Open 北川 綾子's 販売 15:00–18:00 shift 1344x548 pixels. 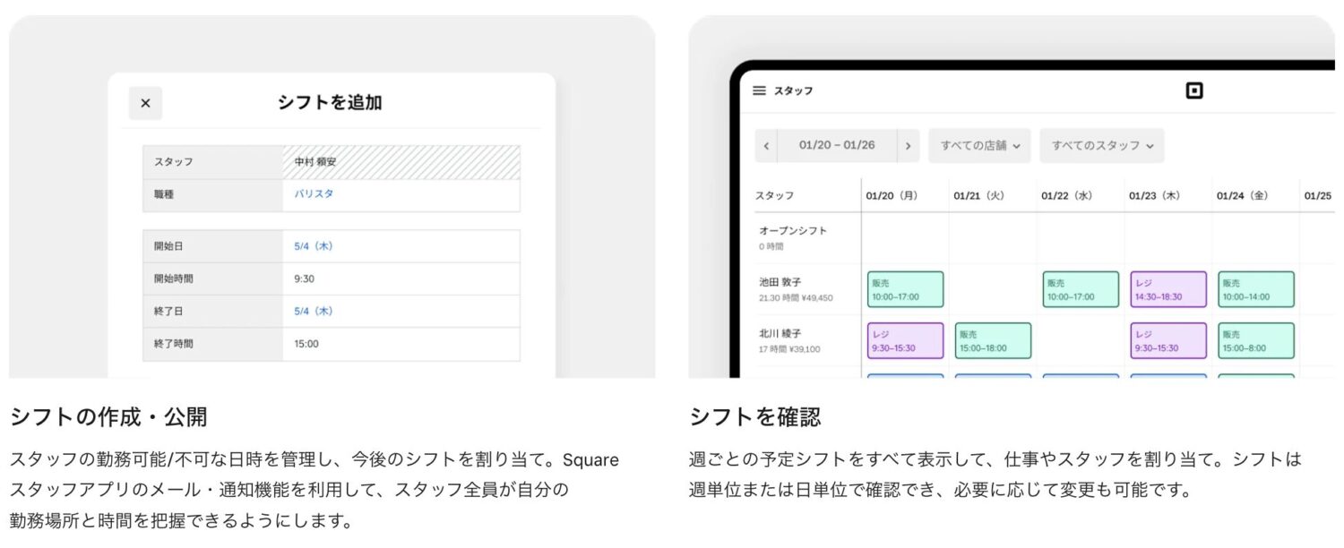pyautogui.click(x=993, y=341)
